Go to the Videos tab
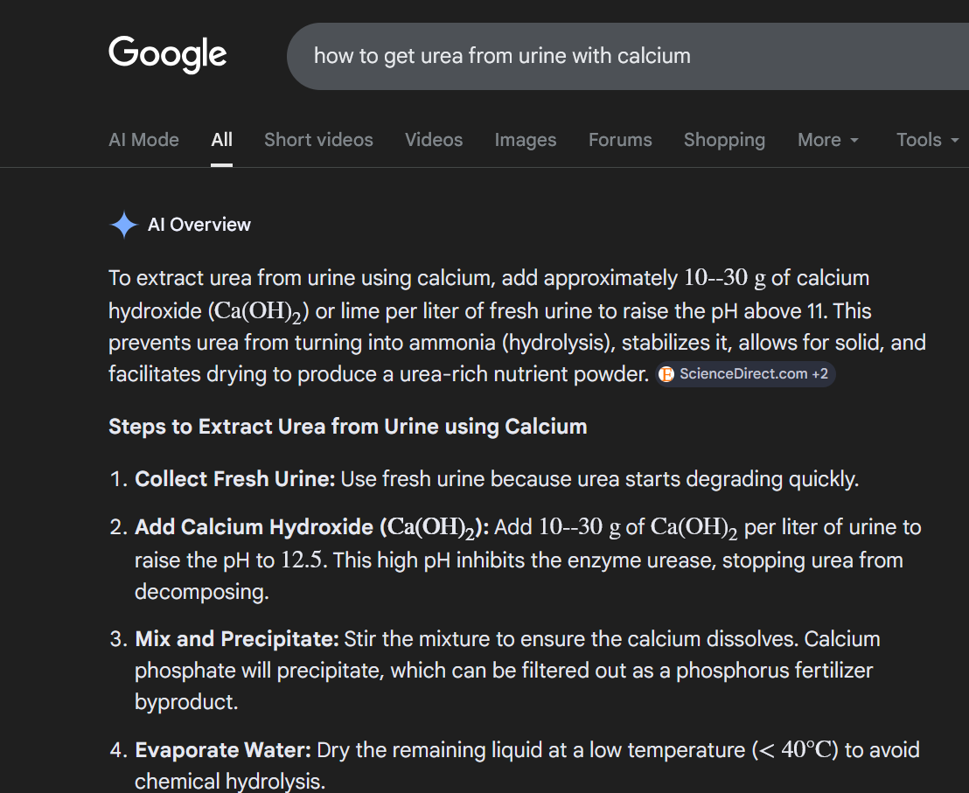This screenshot has height=793, width=969. (x=434, y=140)
